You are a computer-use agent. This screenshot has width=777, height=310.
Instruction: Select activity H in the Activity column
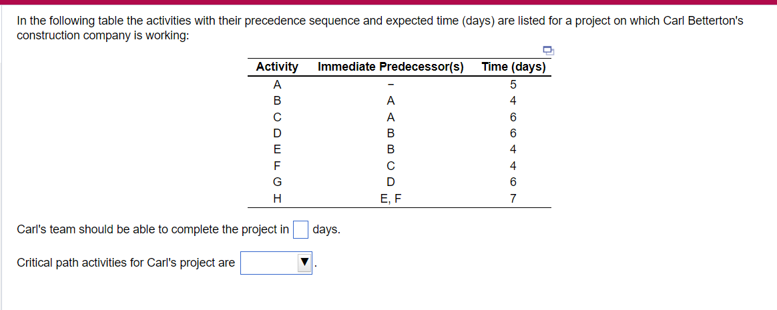(277, 198)
